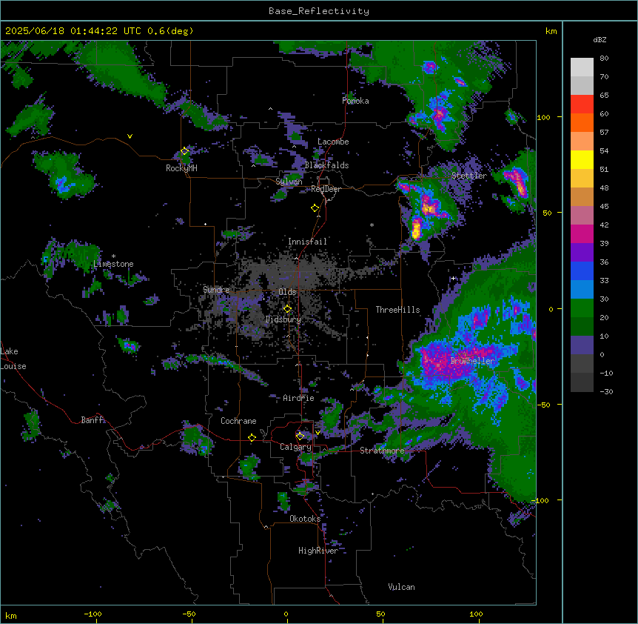Pick the white 70–80 dBZ legend swatch
Screen dimensions: 638x624
tap(582, 67)
